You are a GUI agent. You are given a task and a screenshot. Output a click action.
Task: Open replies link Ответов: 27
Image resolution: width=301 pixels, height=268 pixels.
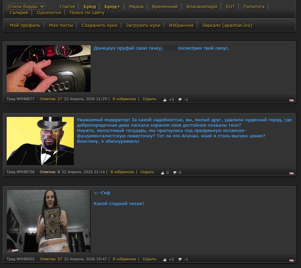click(x=51, y=99)
